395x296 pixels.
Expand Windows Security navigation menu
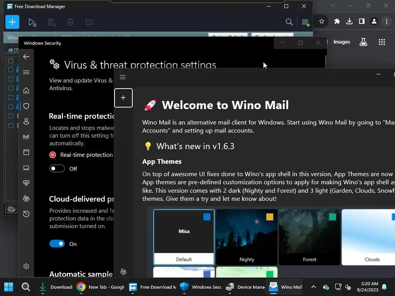coord(26,72)
